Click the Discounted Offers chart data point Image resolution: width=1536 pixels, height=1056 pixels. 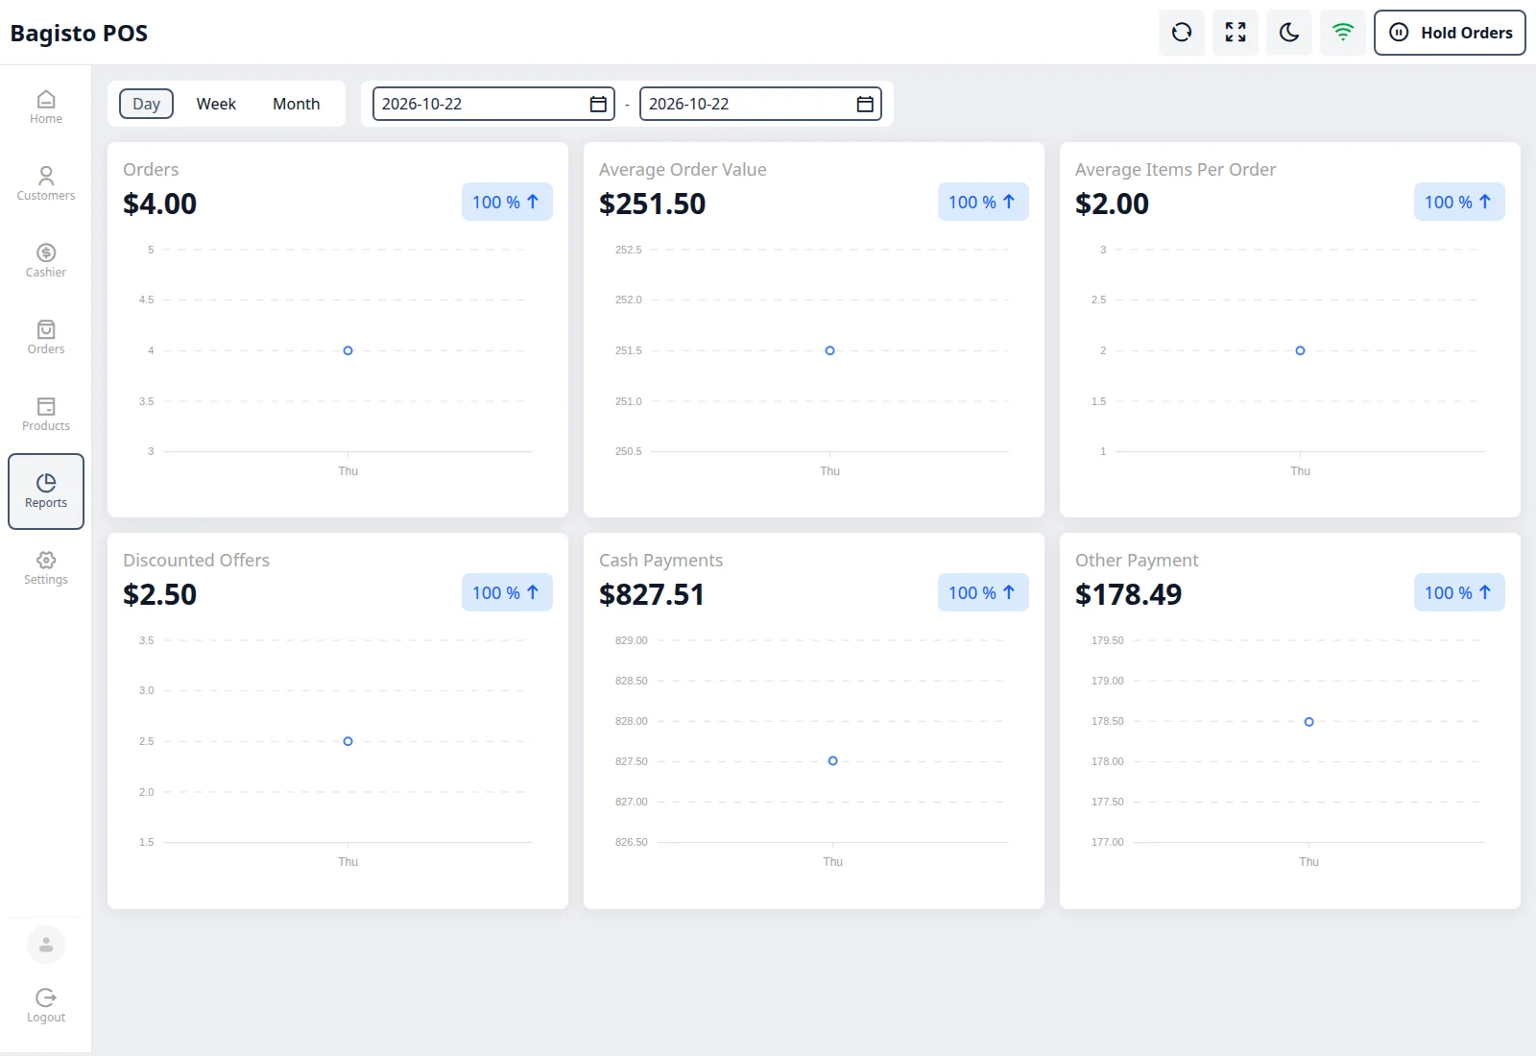(348, 741)
